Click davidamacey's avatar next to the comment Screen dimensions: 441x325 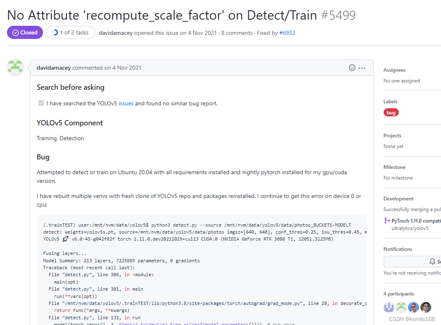[x=15, y=67]
